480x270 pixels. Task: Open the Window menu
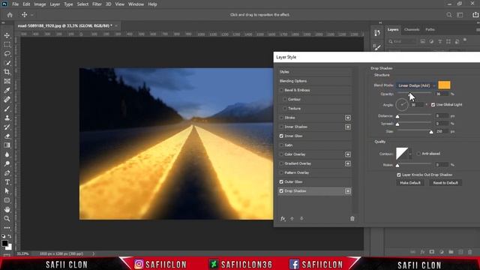click(x=136, y=4)
